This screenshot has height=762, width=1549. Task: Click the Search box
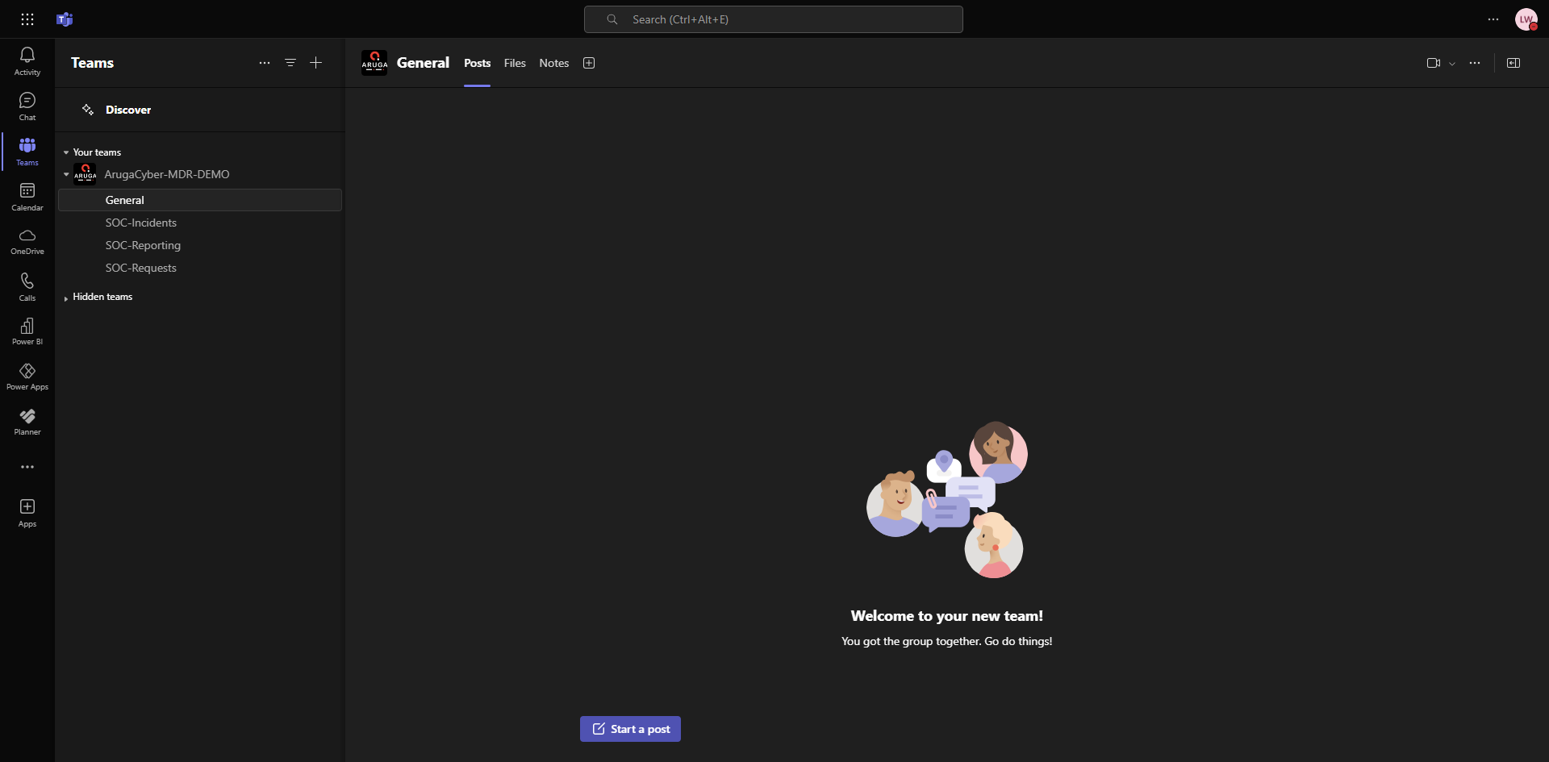coord(773,19)
